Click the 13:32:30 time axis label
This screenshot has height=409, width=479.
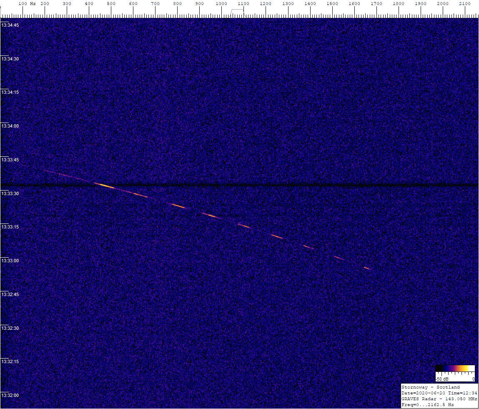click(10, 328)
